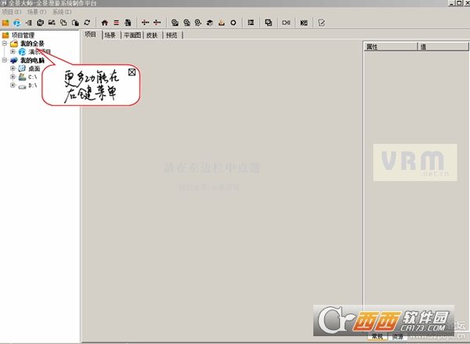Image resolution: width=470 pixels, height=344 pixels.
Task: Click the refresh arrows toolbar icon
Action: click(87, 23)
